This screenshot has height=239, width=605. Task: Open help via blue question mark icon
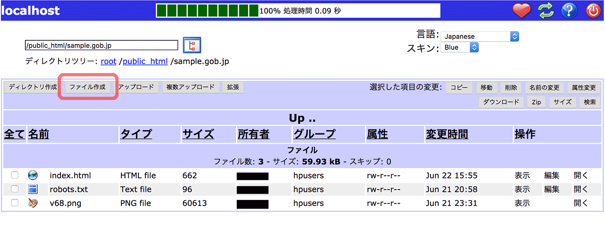569,10
